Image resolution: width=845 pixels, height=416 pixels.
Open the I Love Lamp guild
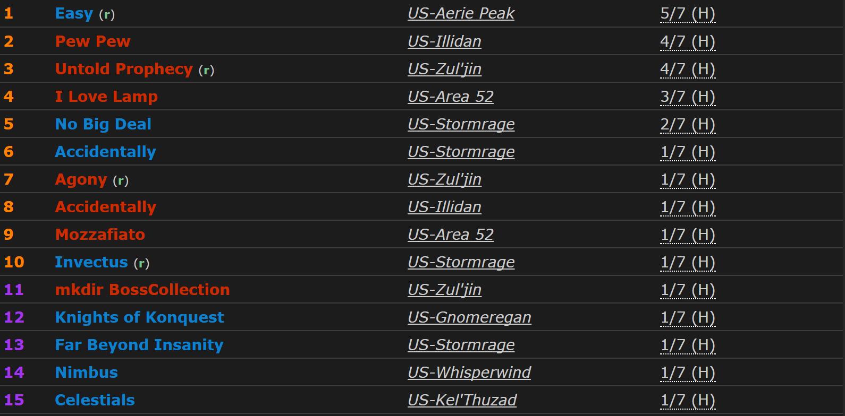(106, 97)
